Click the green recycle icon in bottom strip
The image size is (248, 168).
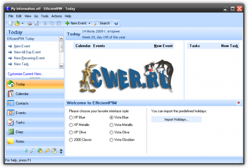tap(26, 151)
